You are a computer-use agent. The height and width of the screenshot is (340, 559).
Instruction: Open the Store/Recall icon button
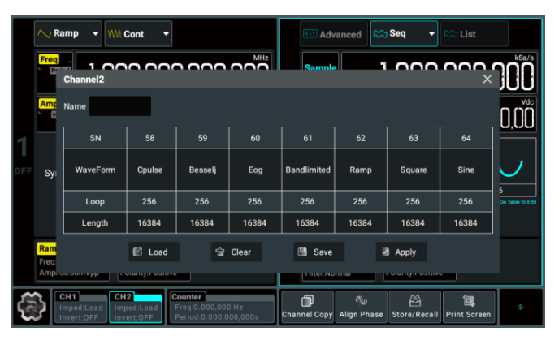(415, 307)
